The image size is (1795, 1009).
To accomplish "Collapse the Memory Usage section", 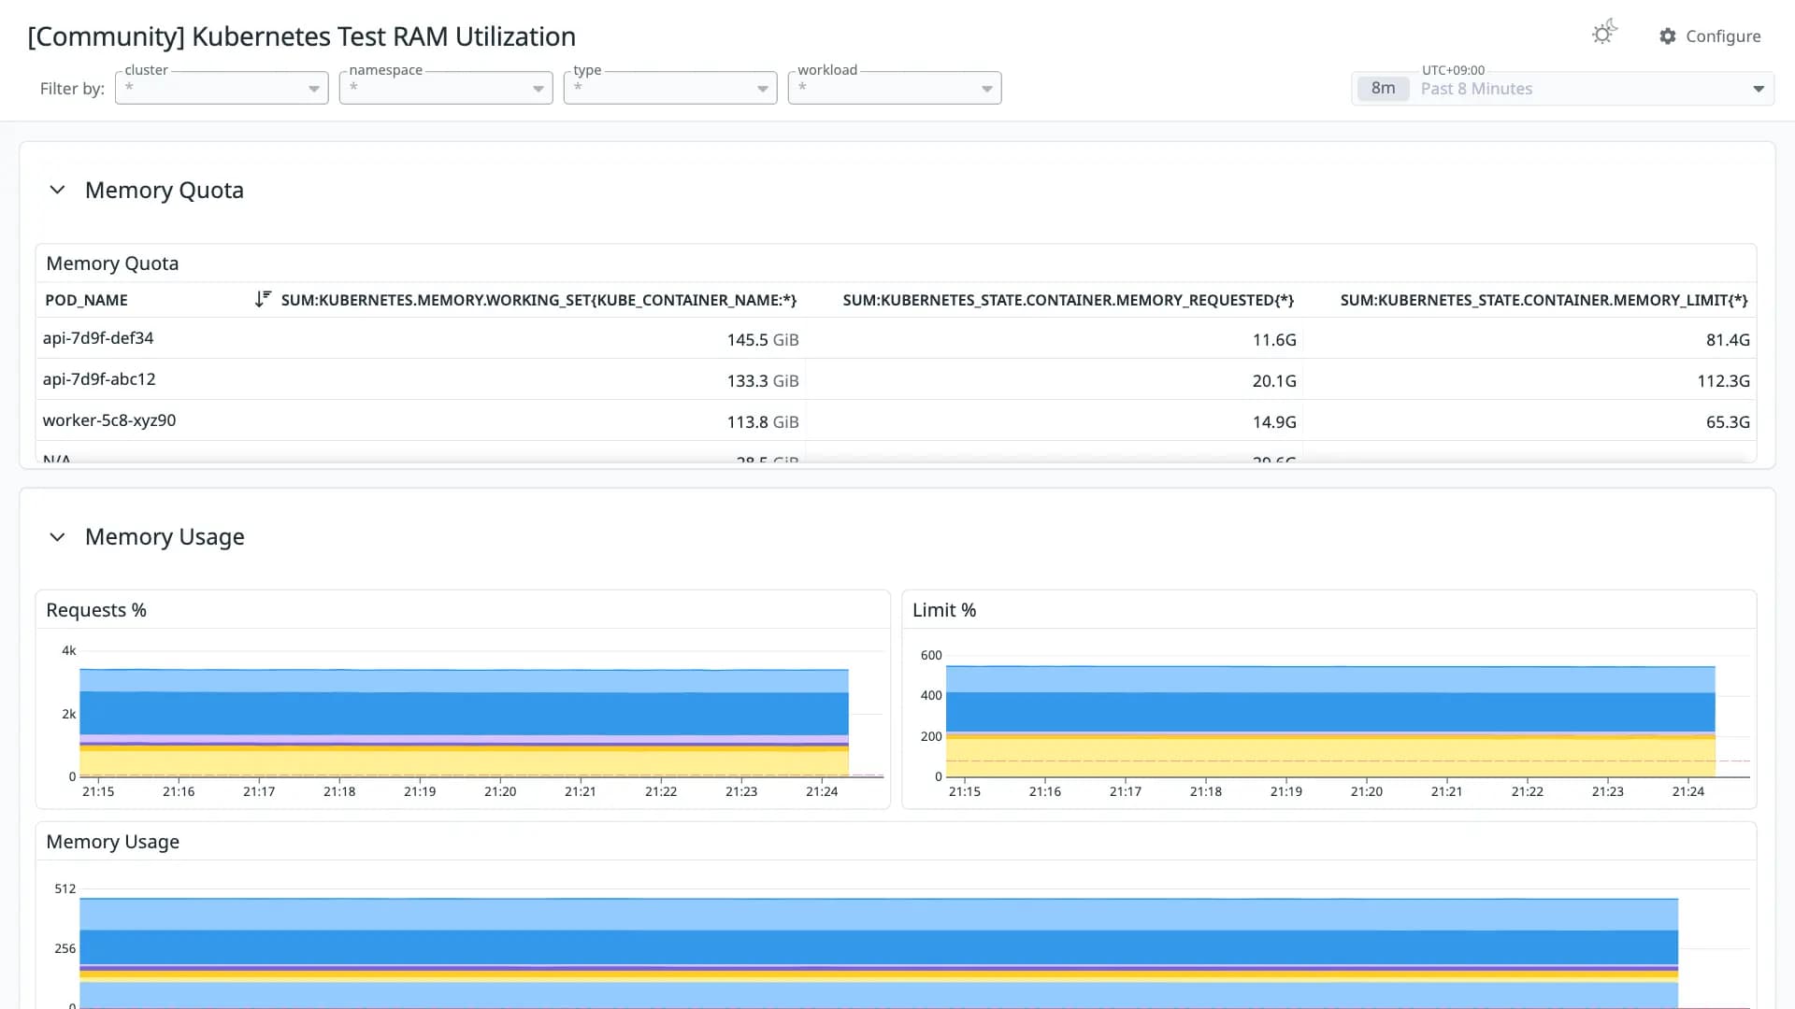I will [57, 537].
